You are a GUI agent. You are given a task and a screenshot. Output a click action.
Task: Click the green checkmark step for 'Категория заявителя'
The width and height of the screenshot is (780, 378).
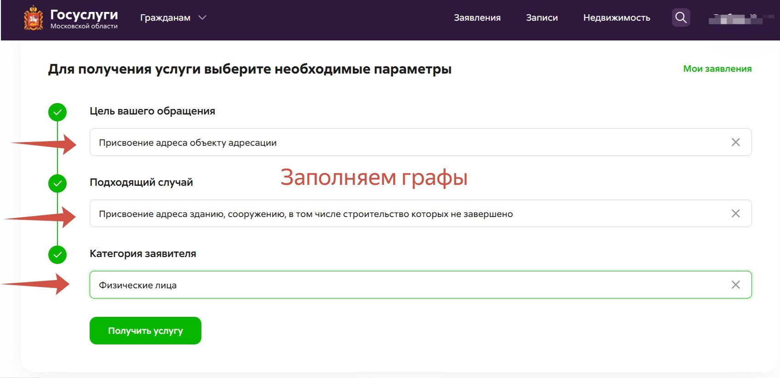tap(57, 254)
